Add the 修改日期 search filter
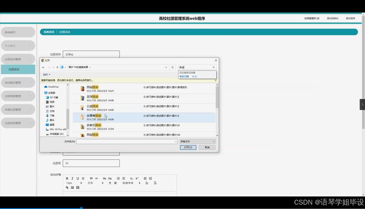 (x=184, y=76)
